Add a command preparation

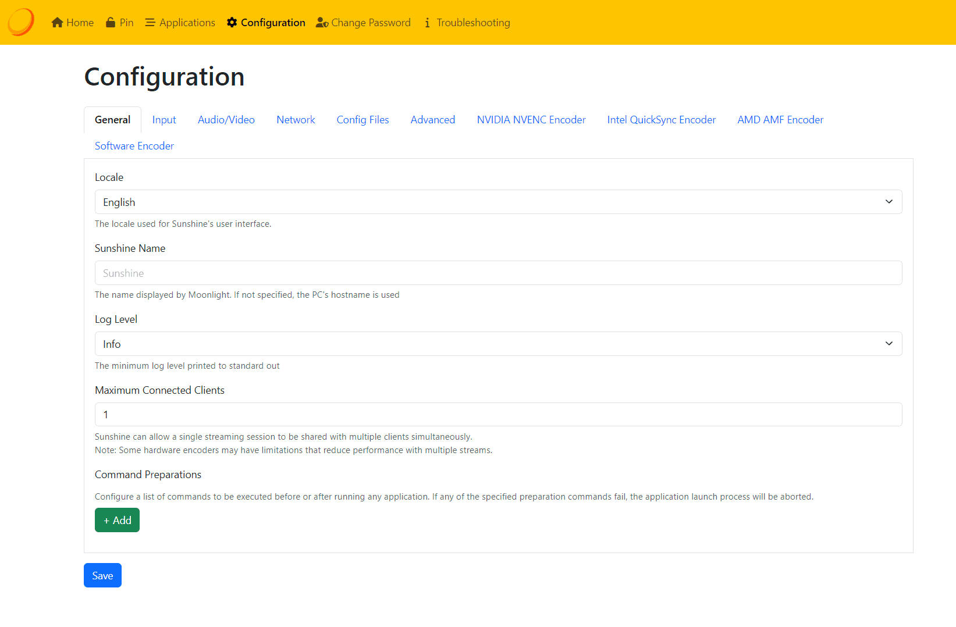(117, 520)
